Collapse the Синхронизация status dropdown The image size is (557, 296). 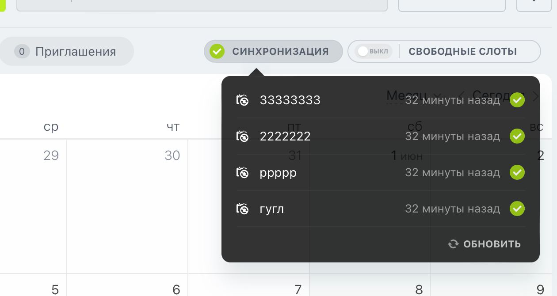[273, 52]
